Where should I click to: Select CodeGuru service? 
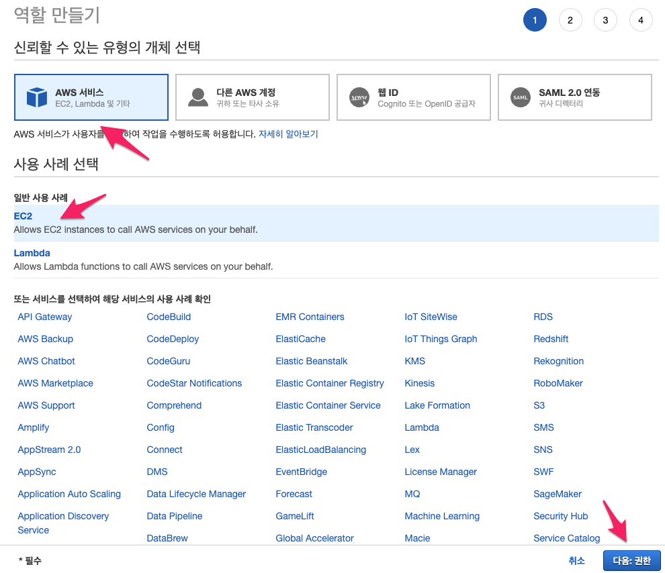169,361
